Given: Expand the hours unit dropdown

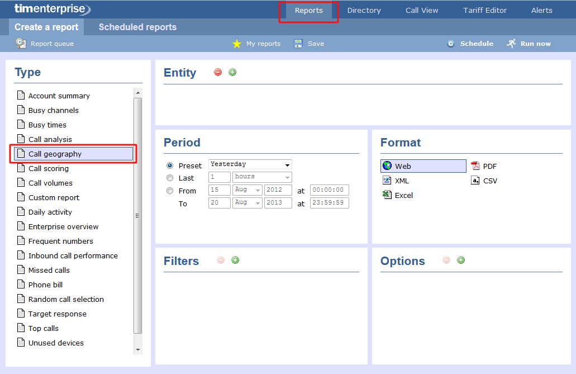Looking at the screenshot, I should [x=262, y=177].
